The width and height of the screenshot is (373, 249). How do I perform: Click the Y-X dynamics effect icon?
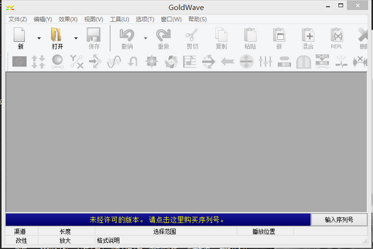pyautogui.click(x=76, y=61)
